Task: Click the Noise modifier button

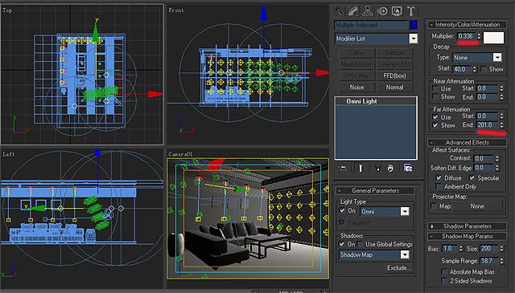Action: tap(356, 87)
